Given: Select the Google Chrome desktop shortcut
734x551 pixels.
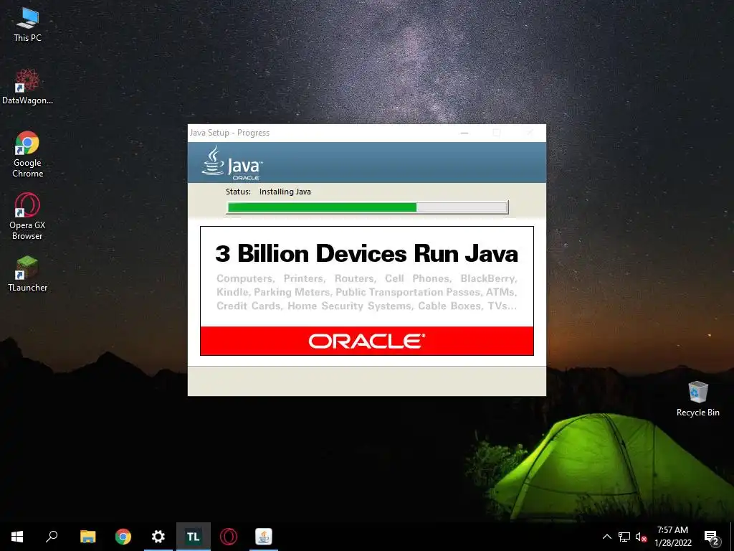Looking at the screenshot, I should click(27, 154).
